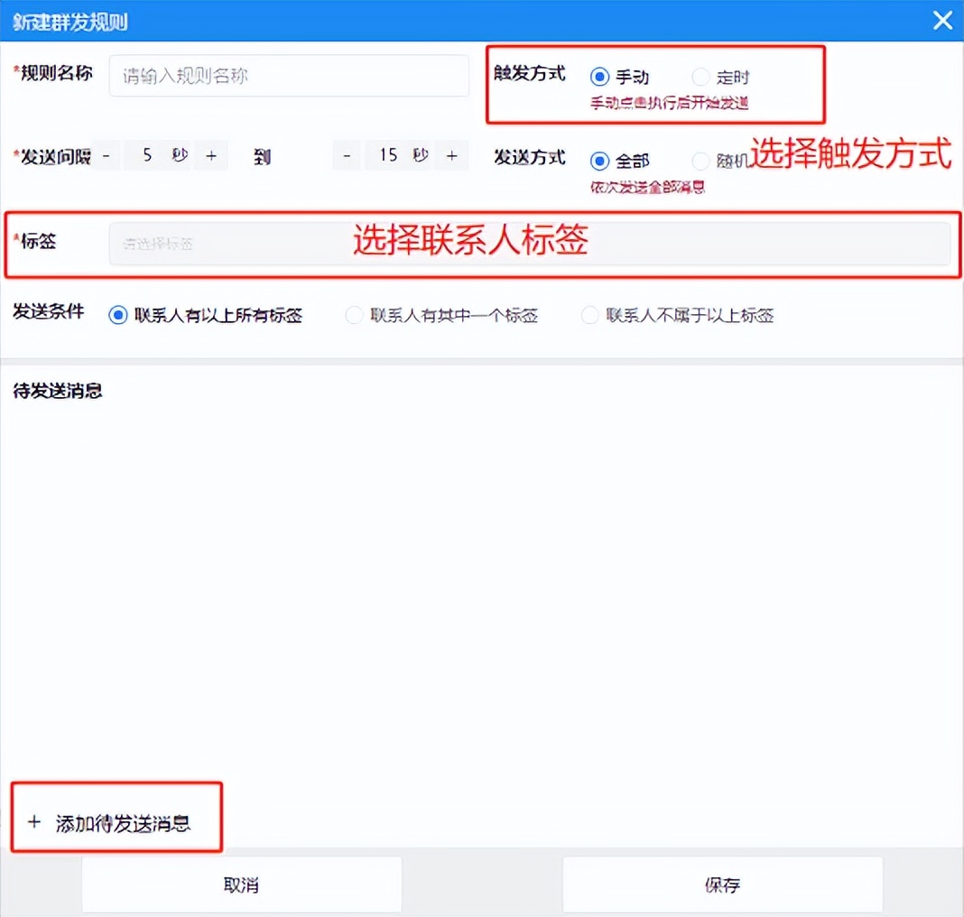964x917 pixels.
Task: Select the 随机 send mode
Action: pyautogui.click(x=700, y=161)
